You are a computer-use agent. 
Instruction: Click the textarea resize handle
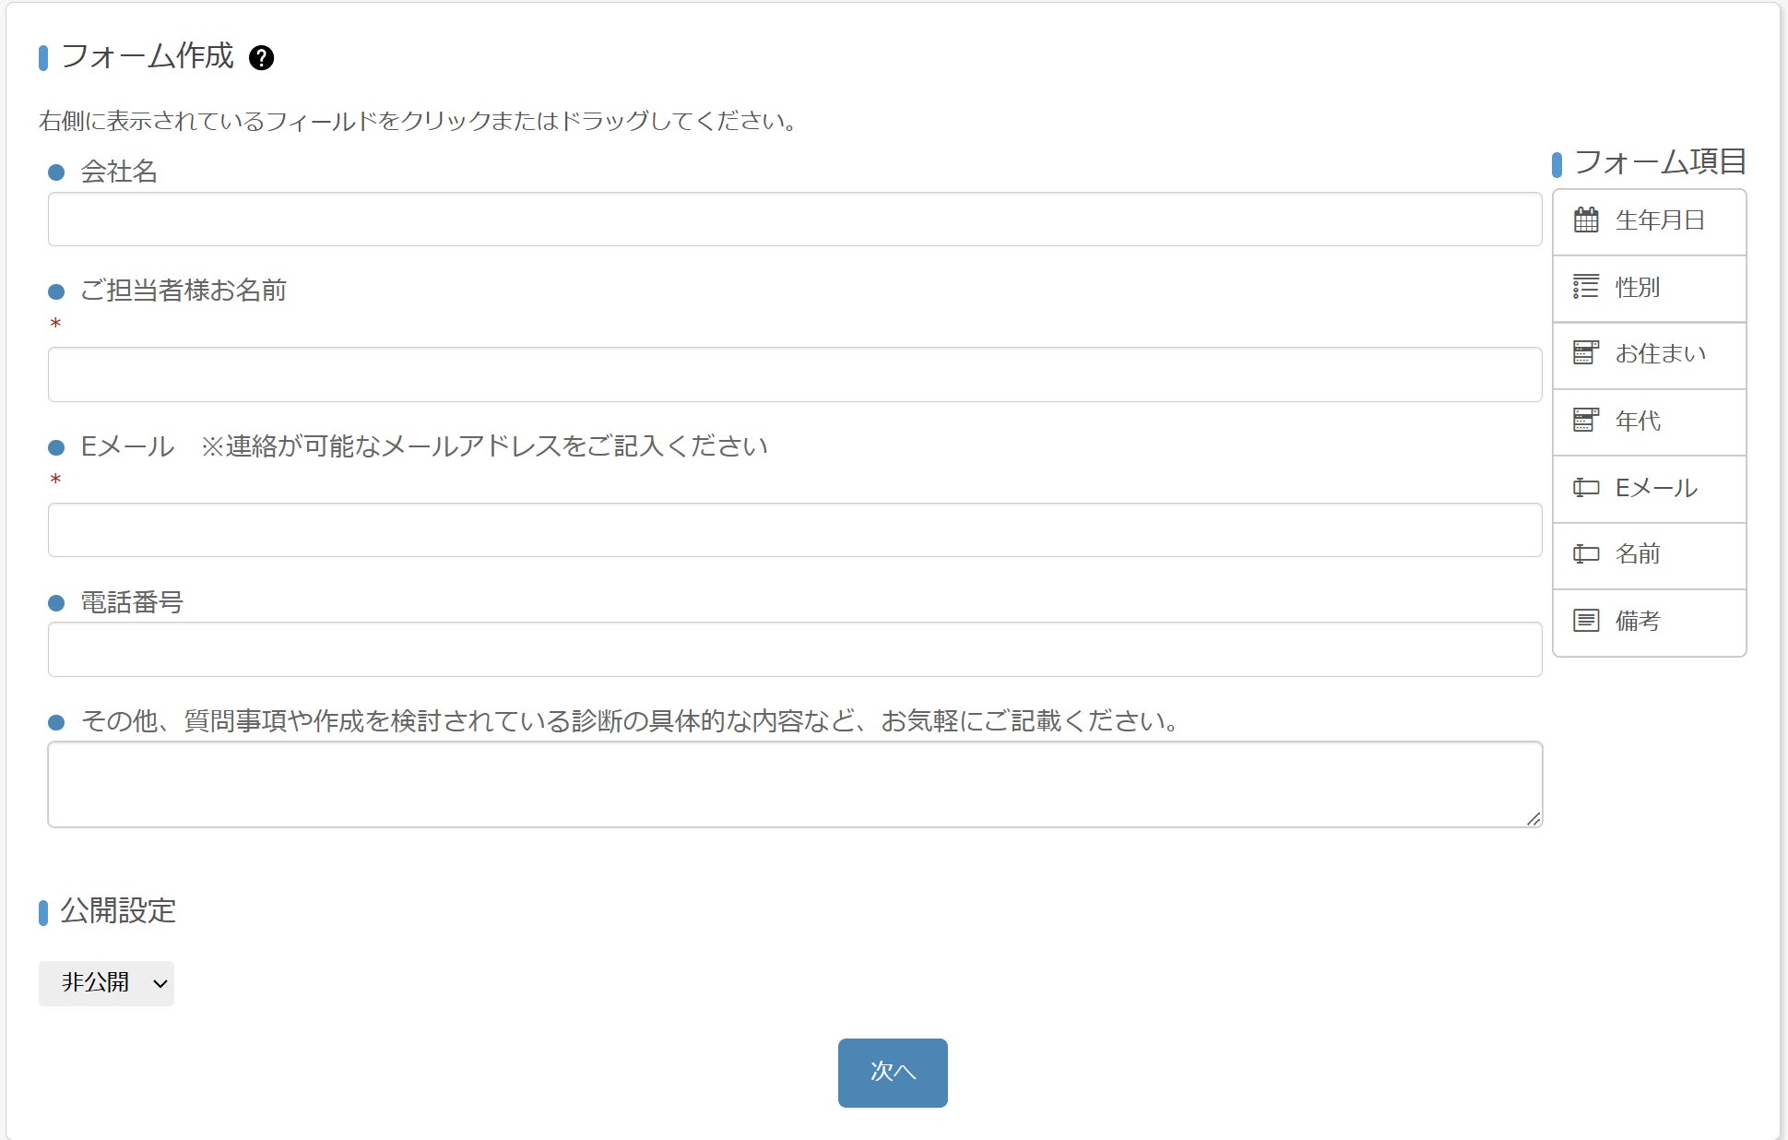(1533, 818)
